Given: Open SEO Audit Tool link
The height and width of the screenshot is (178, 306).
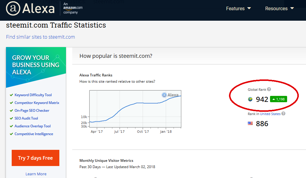Looking at the screenshot, I should [x=26, y=118].
